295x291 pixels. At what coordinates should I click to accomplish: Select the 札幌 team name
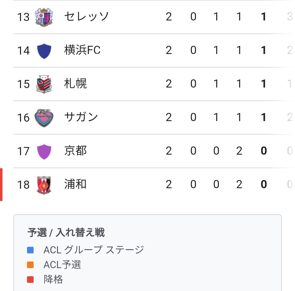click(x=75, y=84)
